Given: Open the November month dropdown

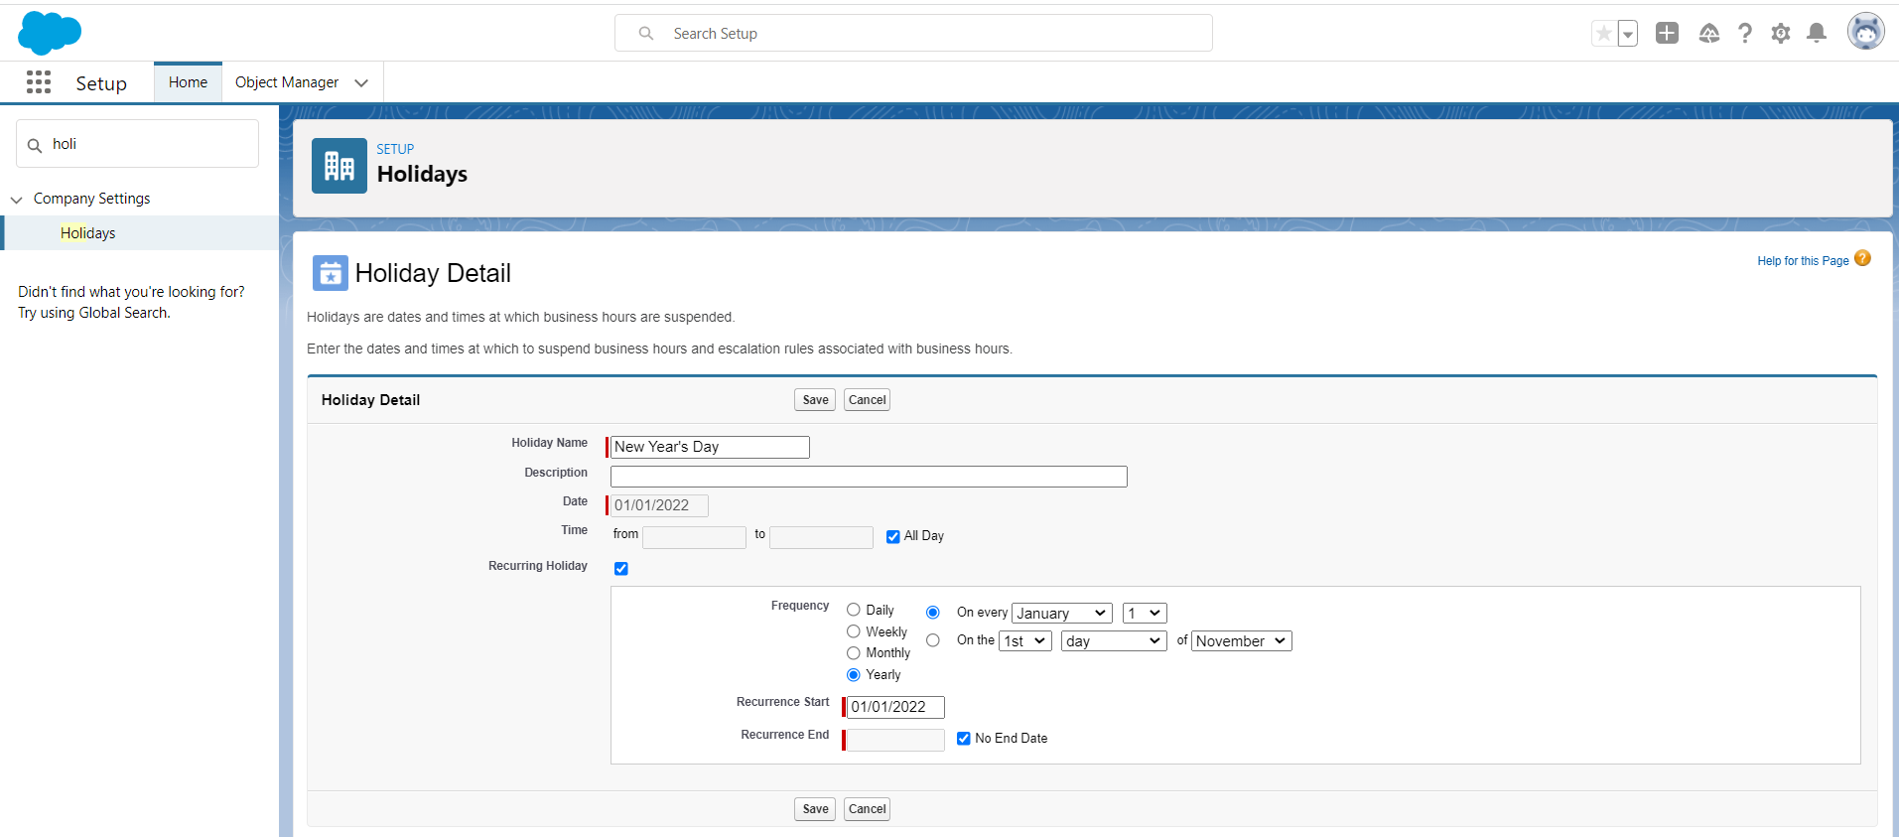Looking at the screenshot, I should [x=1242, y=641].
